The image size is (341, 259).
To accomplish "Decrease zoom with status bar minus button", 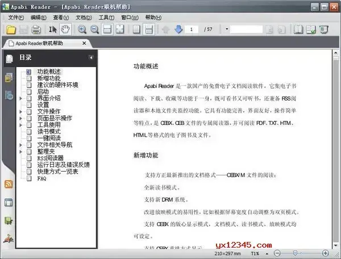I will click(x=277, y=253).
